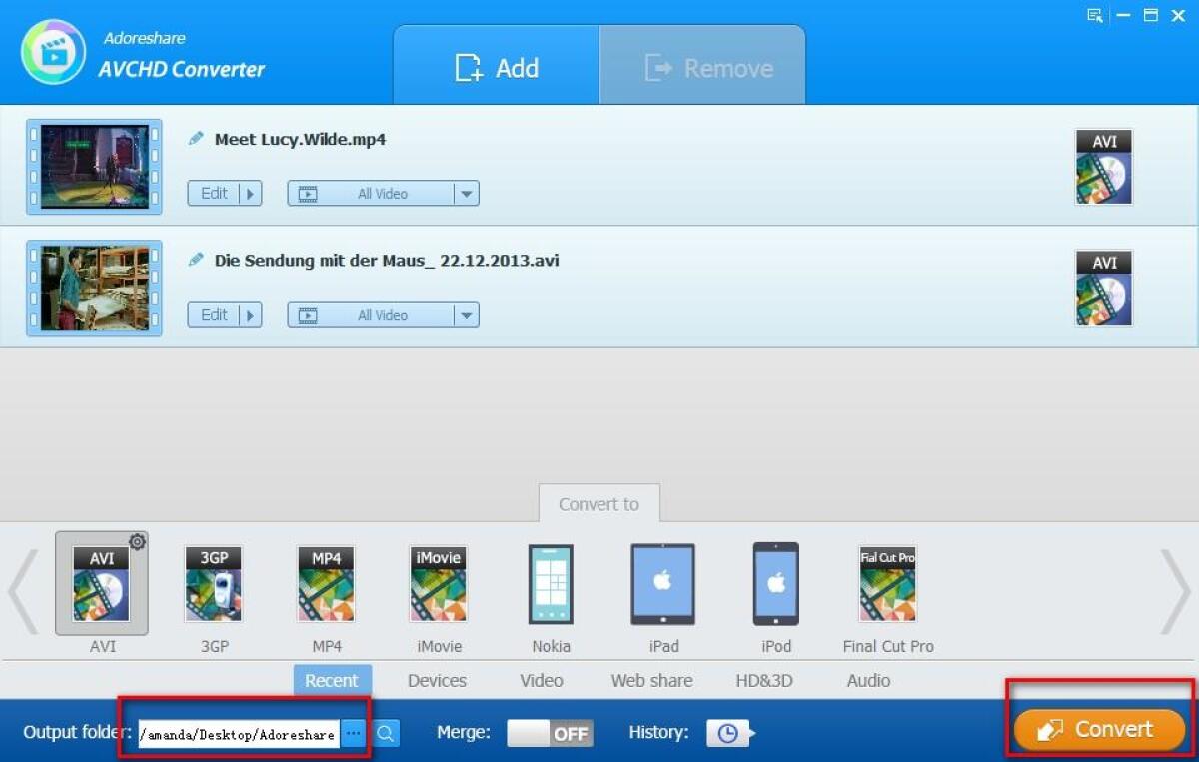Image resolution: width=1199 pixels, height=762 pixels.
Task: Switch to the Devices tab
Action: point(437,680)
